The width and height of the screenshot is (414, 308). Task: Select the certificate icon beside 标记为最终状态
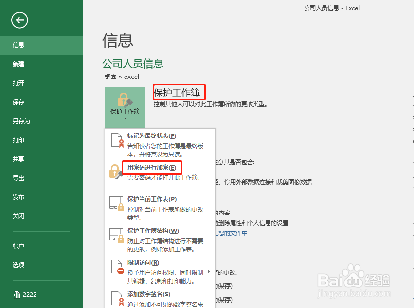click(117, 140)
